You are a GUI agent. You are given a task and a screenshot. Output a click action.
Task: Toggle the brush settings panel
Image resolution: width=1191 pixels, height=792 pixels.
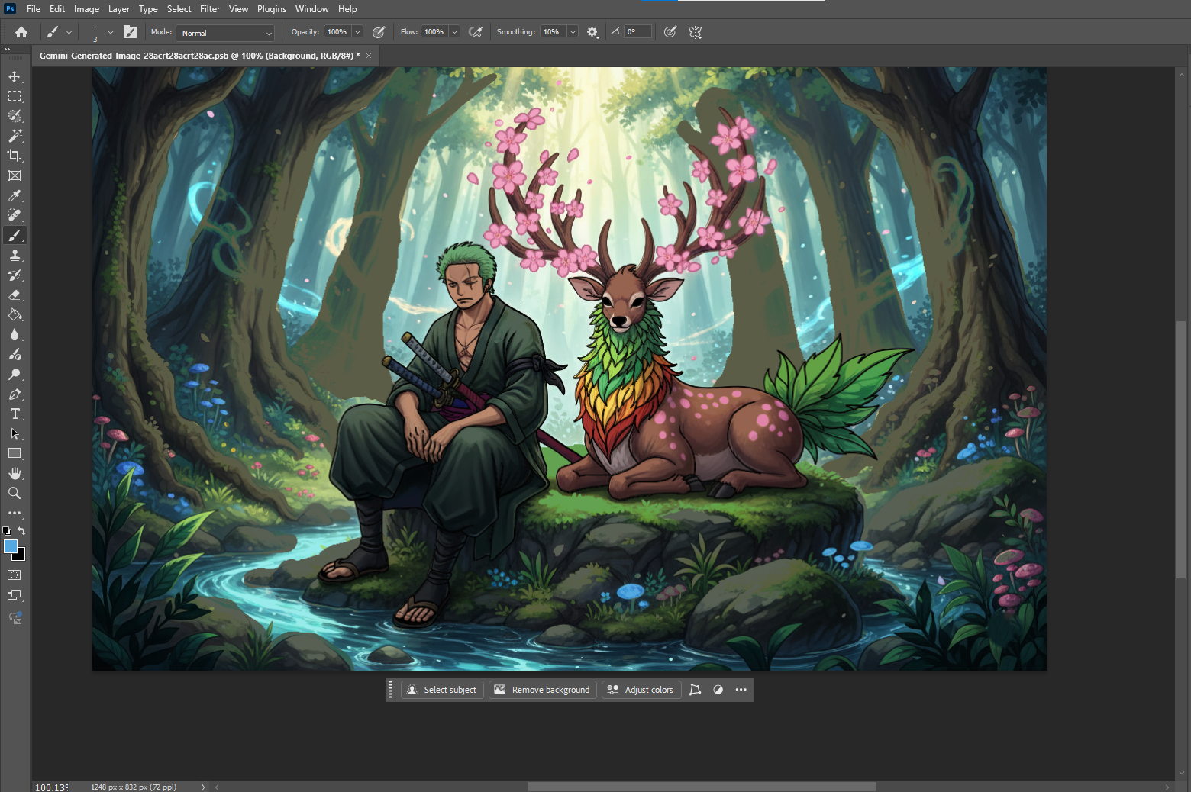click(131, 32)
